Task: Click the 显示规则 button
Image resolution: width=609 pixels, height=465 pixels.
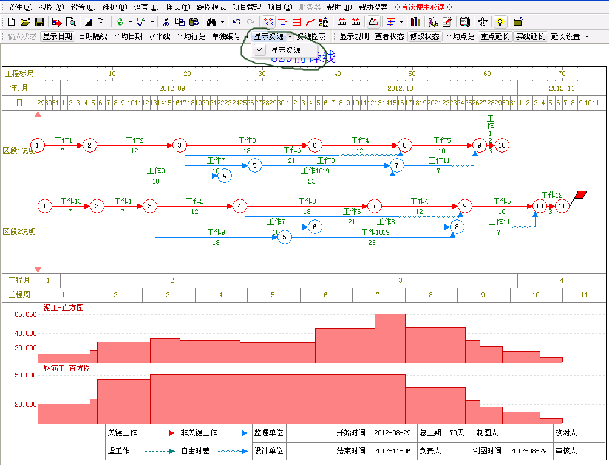Action: coord(354,36)
